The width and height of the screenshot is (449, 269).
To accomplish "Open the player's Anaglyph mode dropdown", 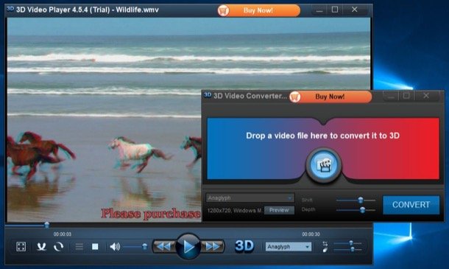I will click(289, 247).
